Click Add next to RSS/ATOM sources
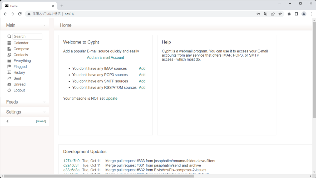 142,88
